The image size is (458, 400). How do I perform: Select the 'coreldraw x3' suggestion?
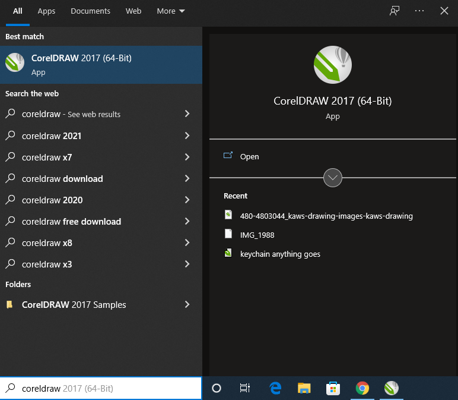tap(101, 264)
